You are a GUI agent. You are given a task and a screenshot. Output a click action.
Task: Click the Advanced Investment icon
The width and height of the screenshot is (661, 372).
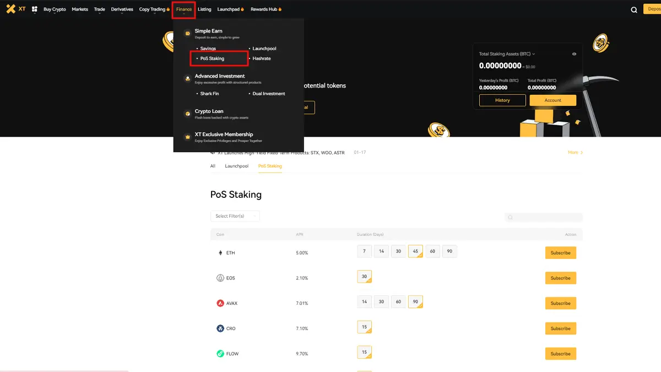187,79
